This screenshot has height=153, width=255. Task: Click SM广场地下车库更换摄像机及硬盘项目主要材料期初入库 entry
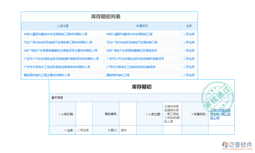click(x=60, y=51)
